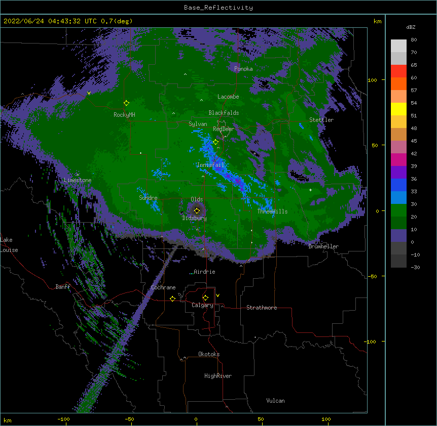Click the -100 tick on bottom axis
Image resolution: width=437 pixels, height=426 pixels.
pos(63,419)
